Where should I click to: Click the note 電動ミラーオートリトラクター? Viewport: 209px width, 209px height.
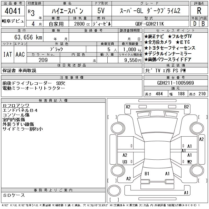point(34,88)
